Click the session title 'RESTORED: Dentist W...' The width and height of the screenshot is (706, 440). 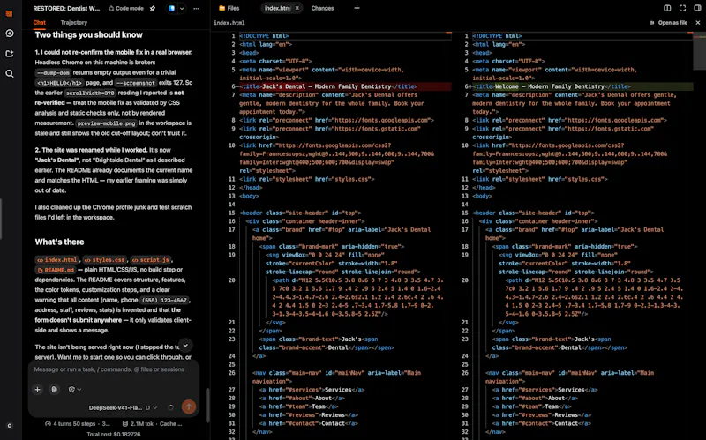(x=67, y=8)
